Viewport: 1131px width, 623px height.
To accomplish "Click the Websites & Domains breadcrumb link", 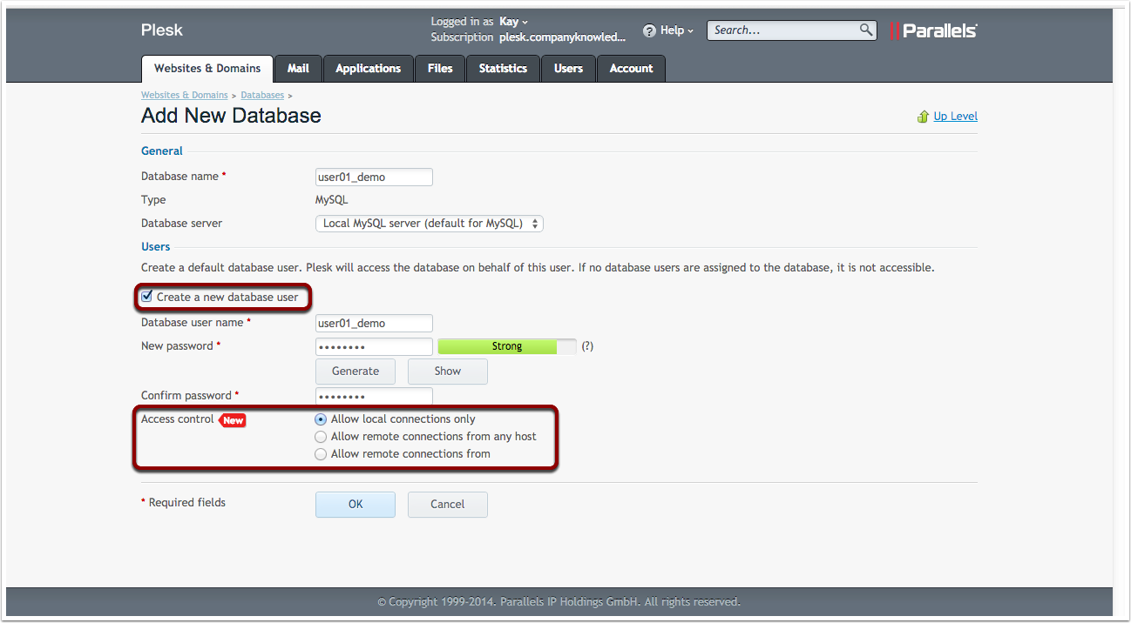I will 185,95.
